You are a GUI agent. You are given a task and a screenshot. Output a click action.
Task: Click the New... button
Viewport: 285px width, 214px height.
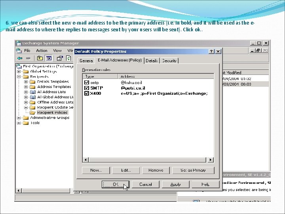pos(96,170)
